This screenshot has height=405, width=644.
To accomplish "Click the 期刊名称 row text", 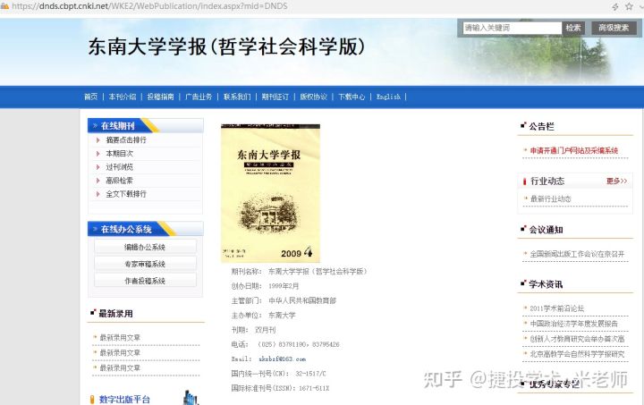I will pos(299,271).
